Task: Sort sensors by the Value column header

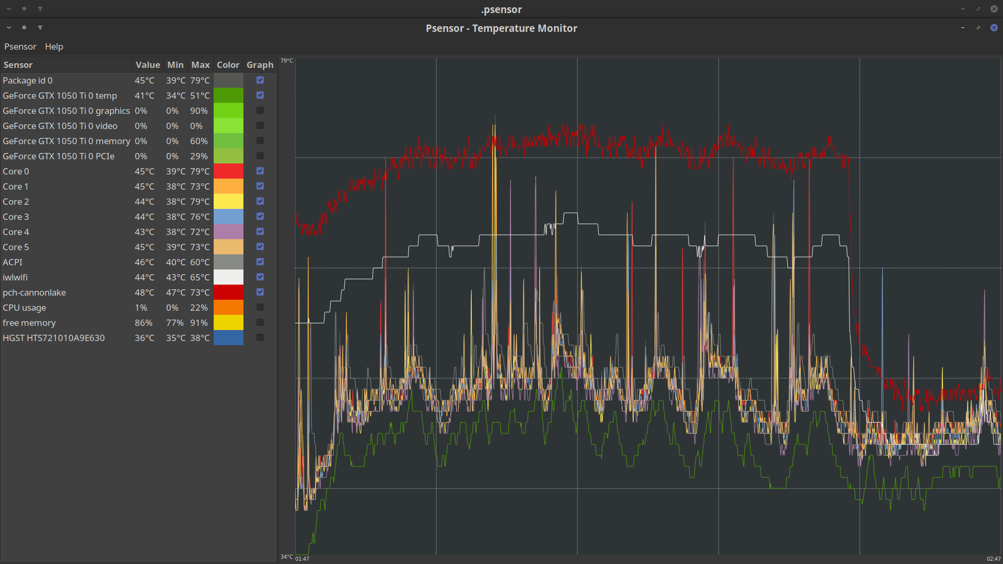Action: (148, 64)
